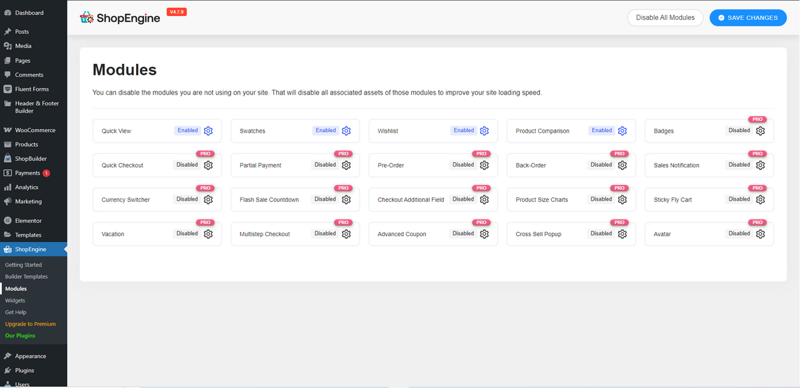Open Badges module settings gear
The height and width of the screenshot is (388, 800).
click(x=760, y=131)
